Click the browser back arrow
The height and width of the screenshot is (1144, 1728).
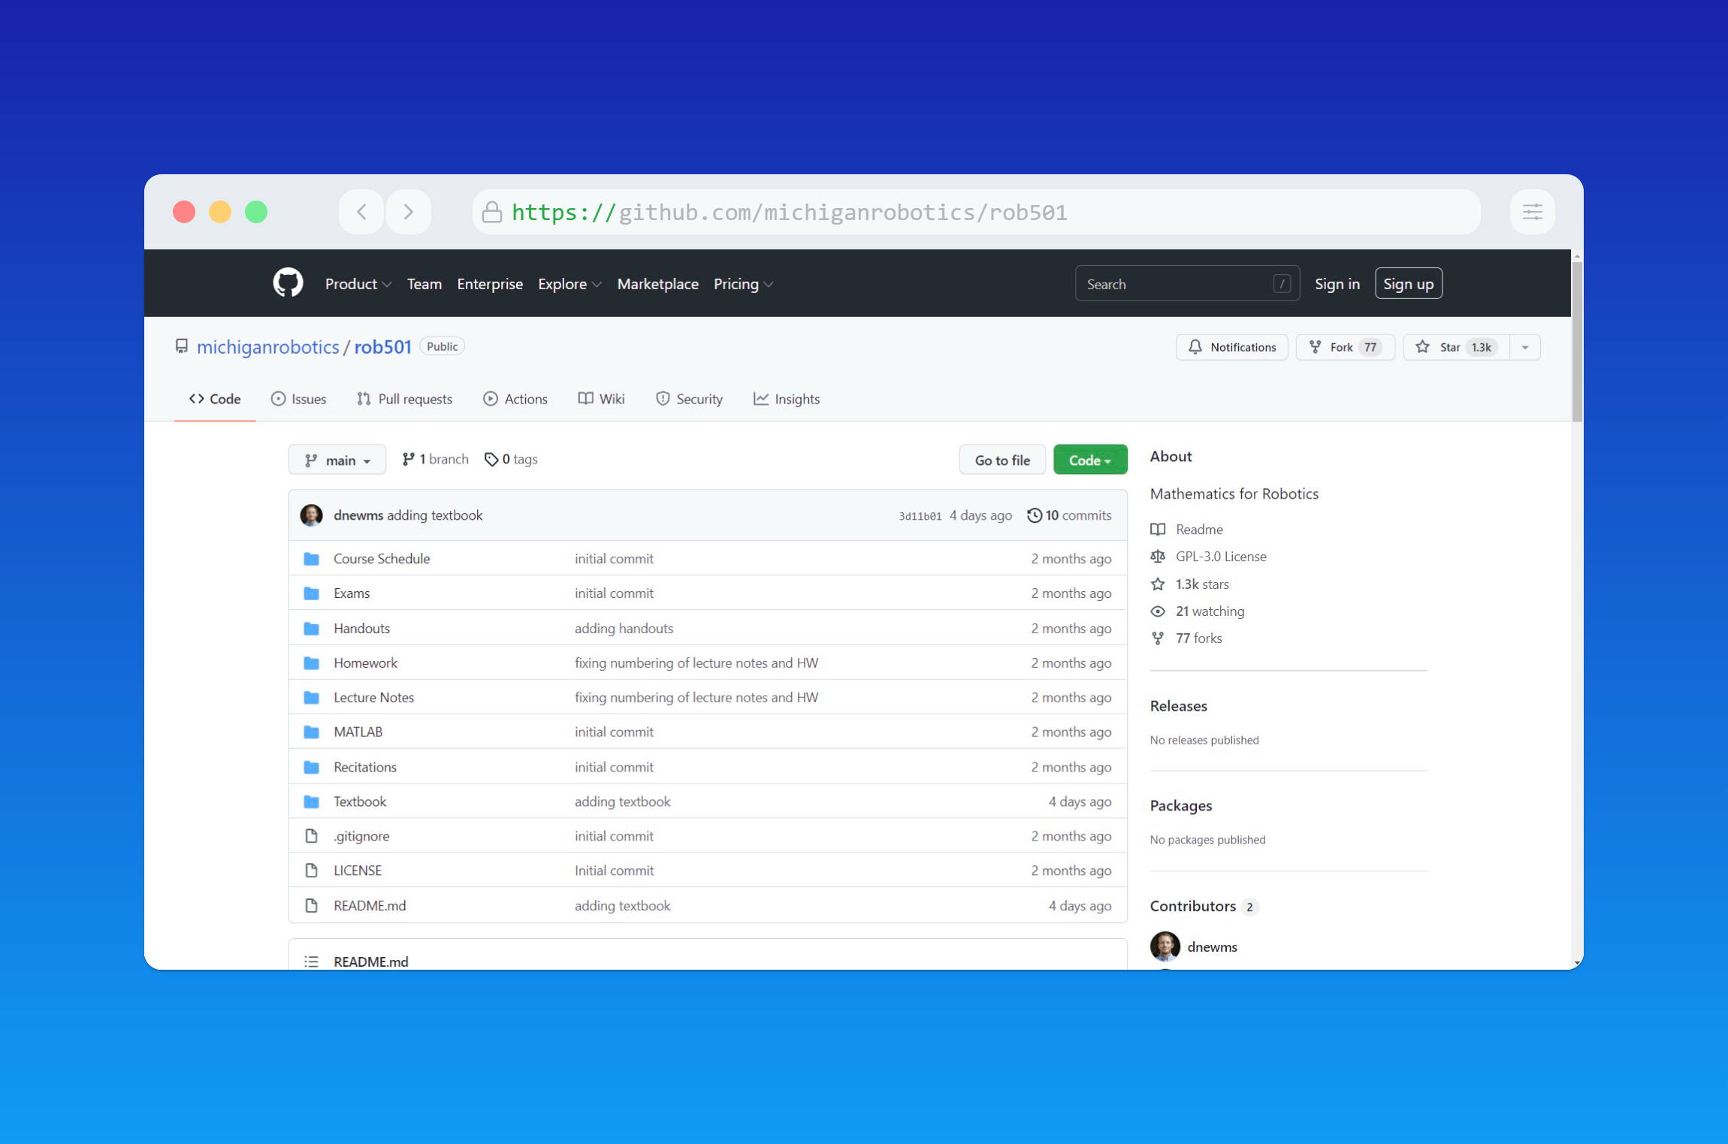click(x=361, y=212)
